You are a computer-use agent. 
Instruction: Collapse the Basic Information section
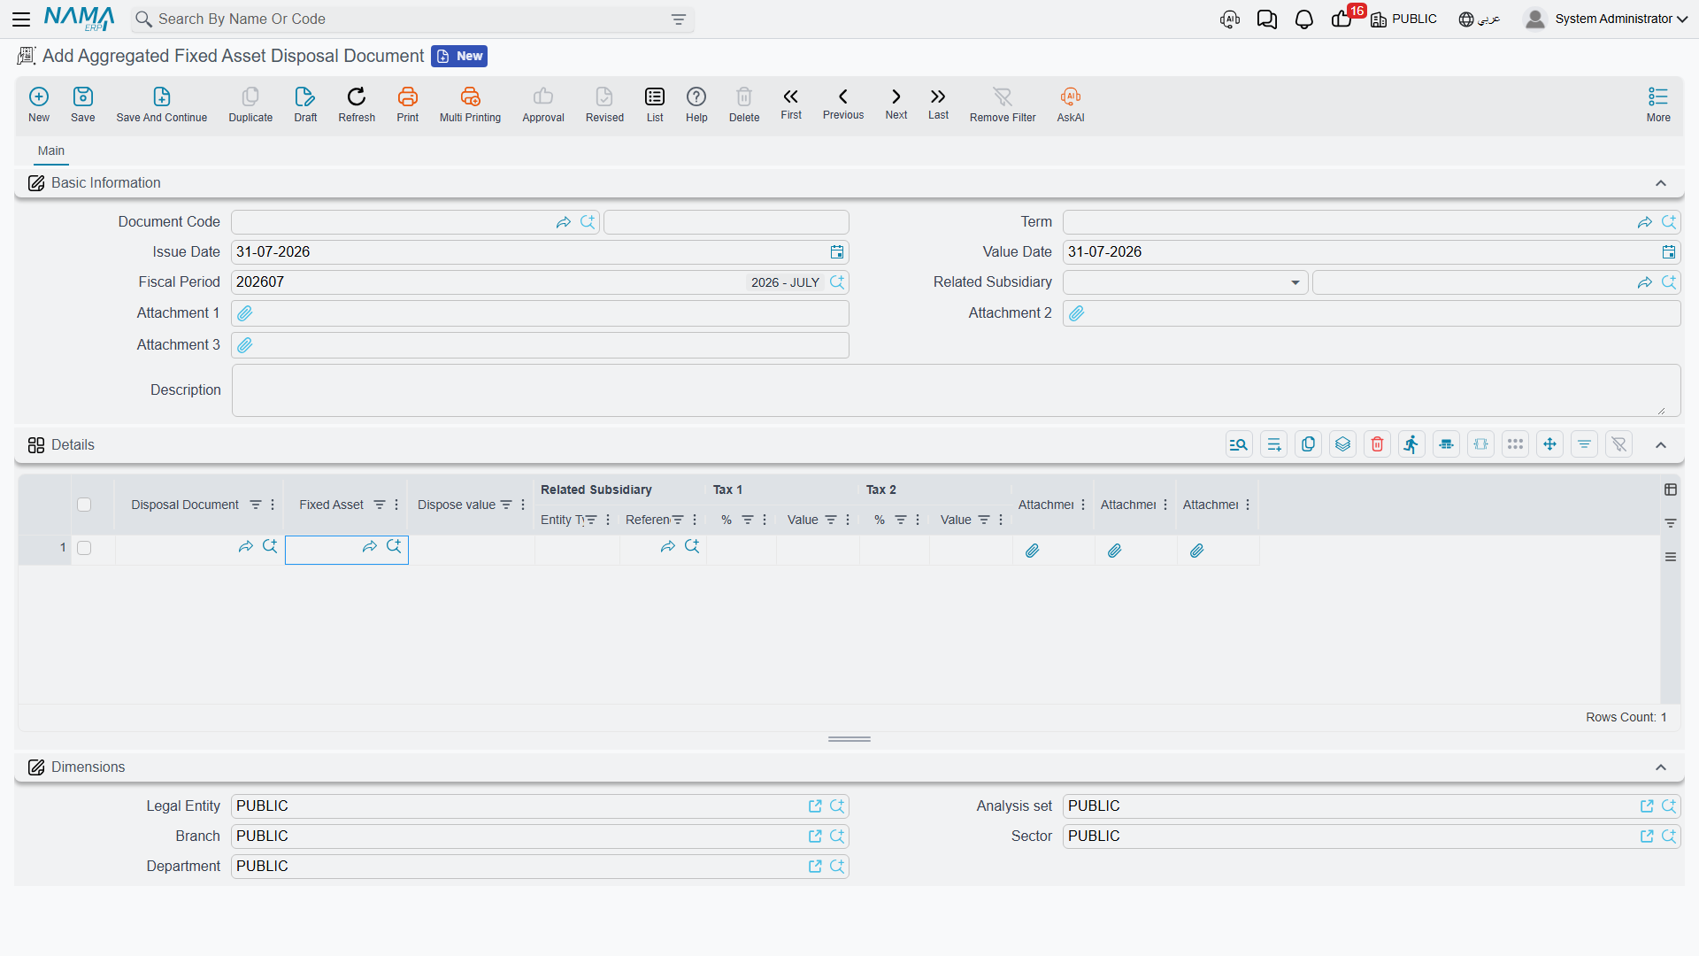pos(1661,183)
